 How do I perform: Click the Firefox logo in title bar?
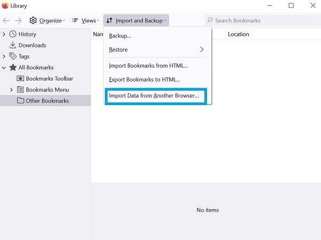click(5, 5)
